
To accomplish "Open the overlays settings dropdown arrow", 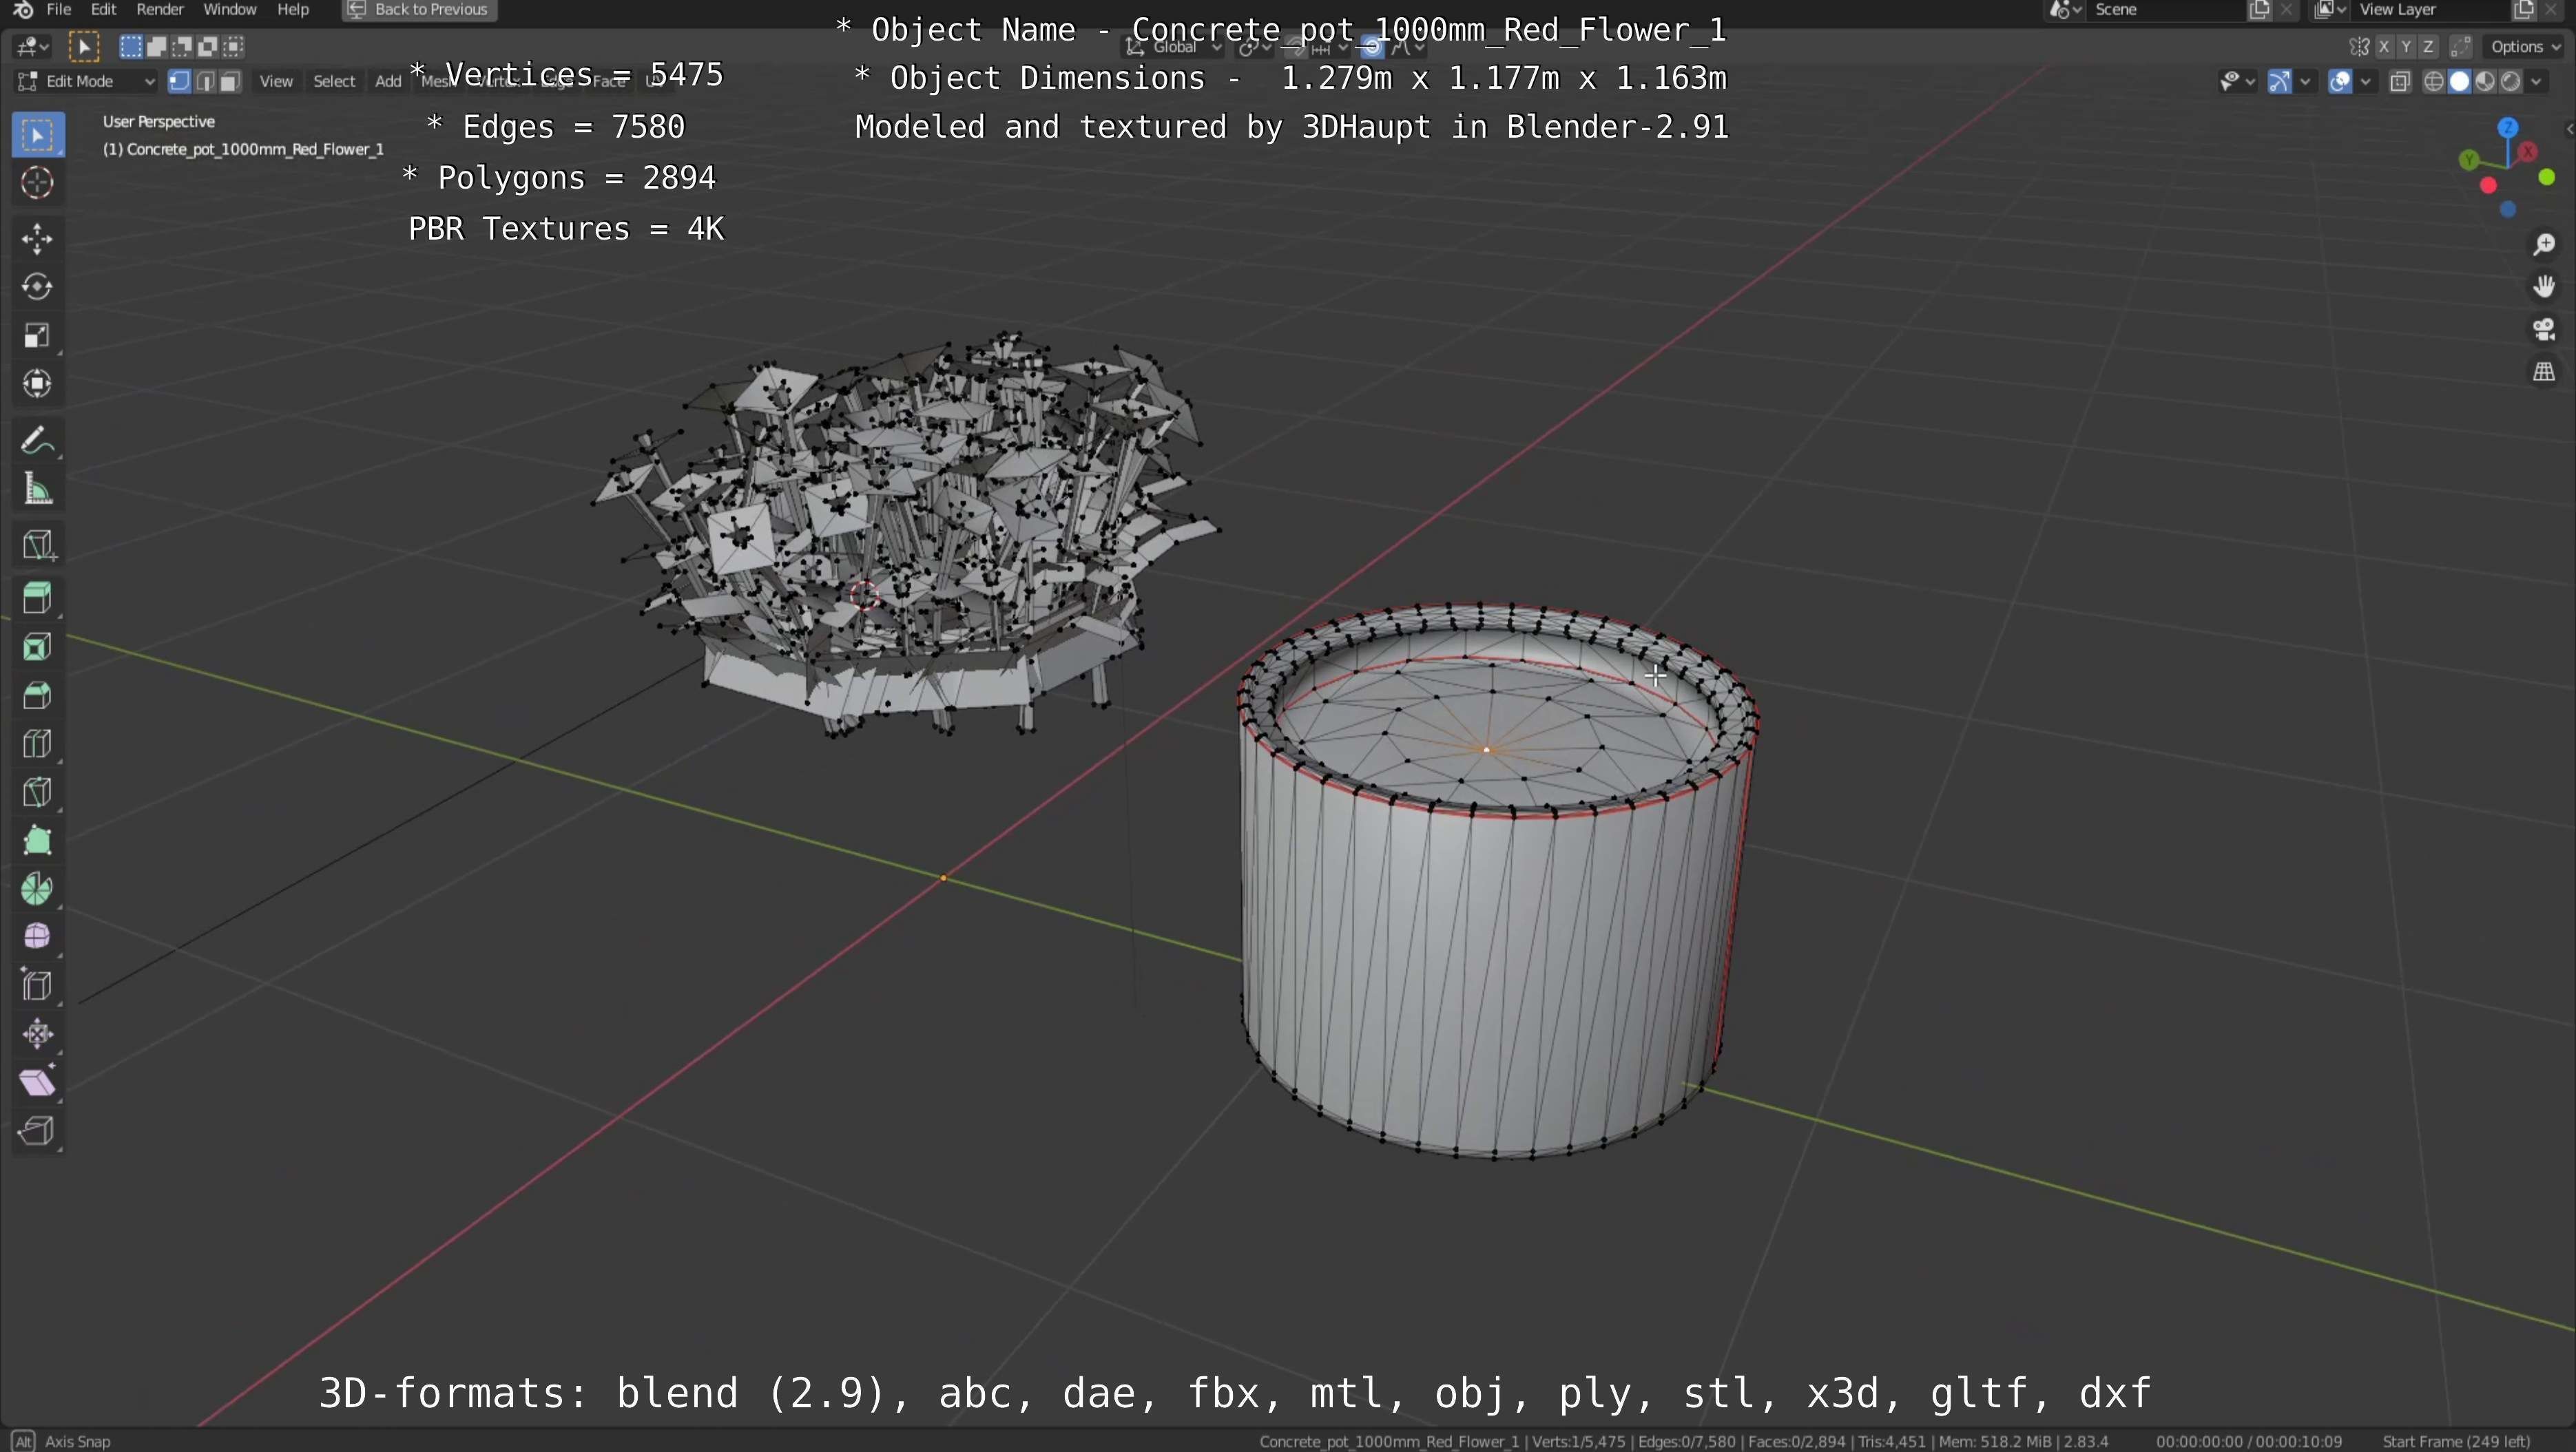I will point(2366,82).
